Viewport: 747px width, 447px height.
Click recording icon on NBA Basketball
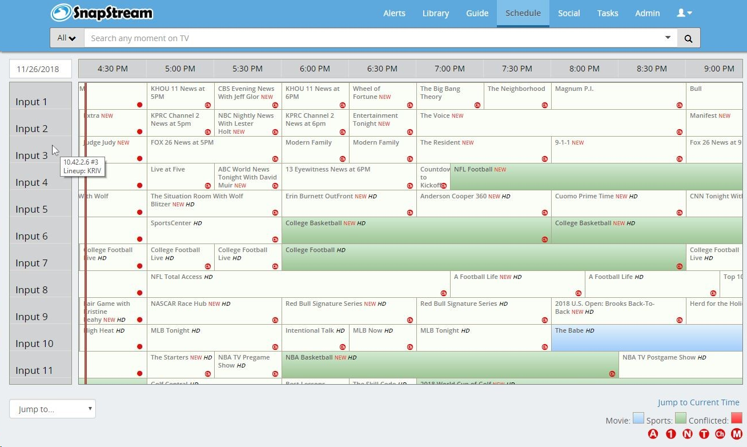click(612, 374)
